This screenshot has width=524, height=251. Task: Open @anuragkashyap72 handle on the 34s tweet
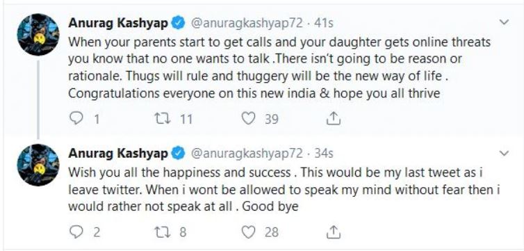coord(247,154)
